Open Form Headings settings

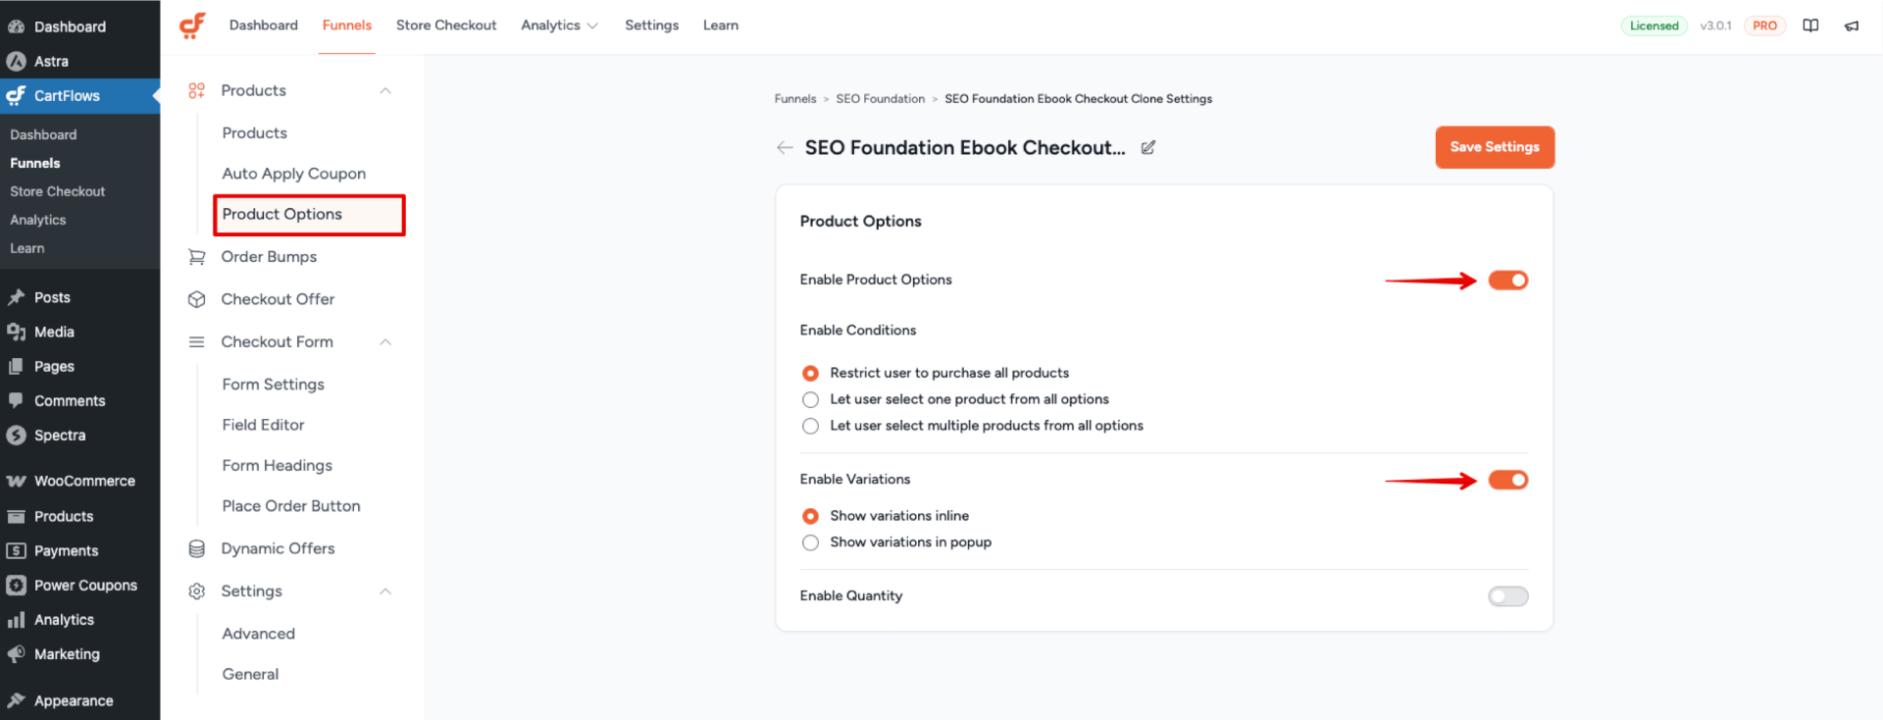pos(278,466)
